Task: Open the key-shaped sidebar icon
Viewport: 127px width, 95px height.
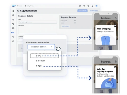Action: point(13,37)
